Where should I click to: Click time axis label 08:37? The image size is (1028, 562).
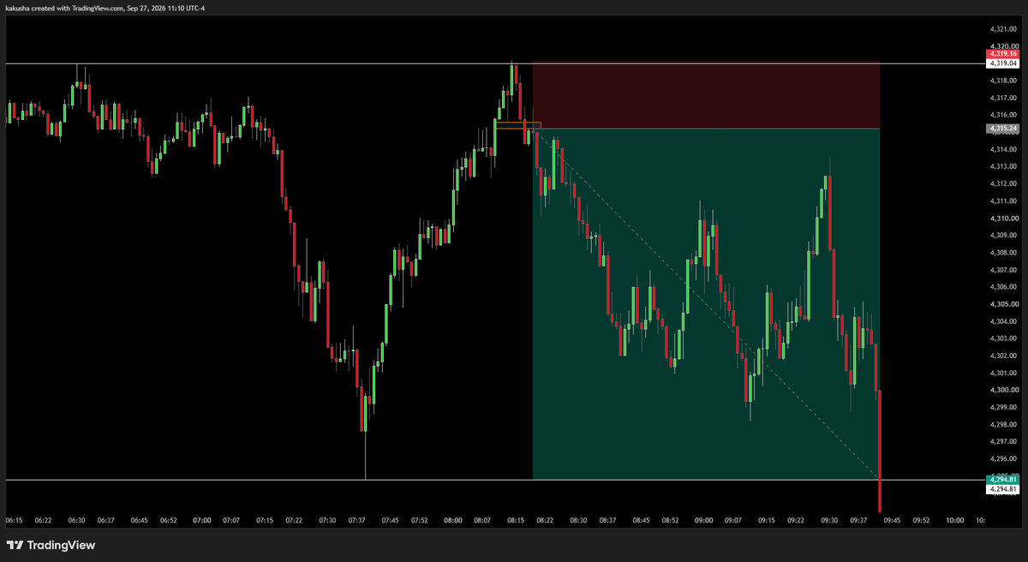[607, 520]
